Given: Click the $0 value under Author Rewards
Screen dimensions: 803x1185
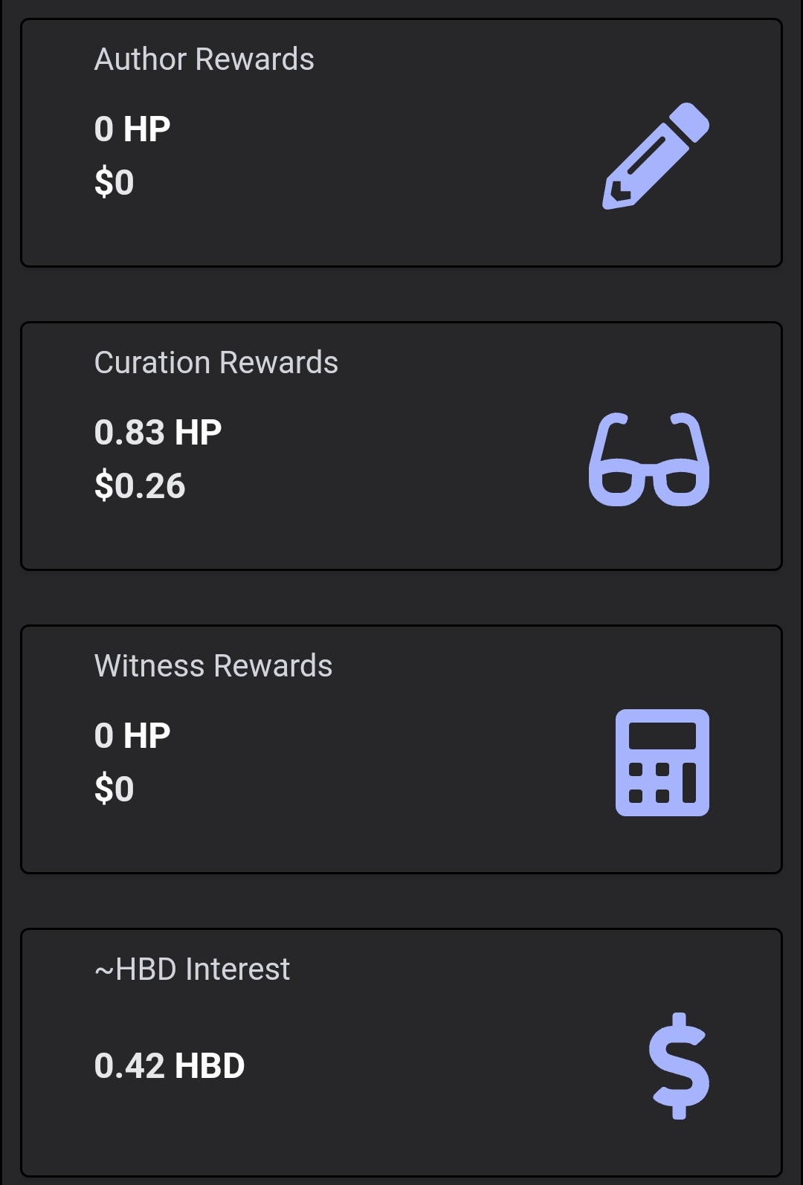Looking at the screenshot, I should coord(115,183).
